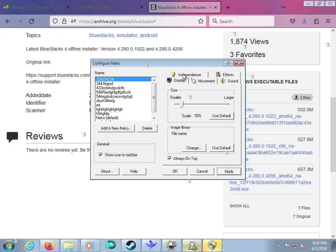
Task: Click the Firefox Search box
Action: 242,21
